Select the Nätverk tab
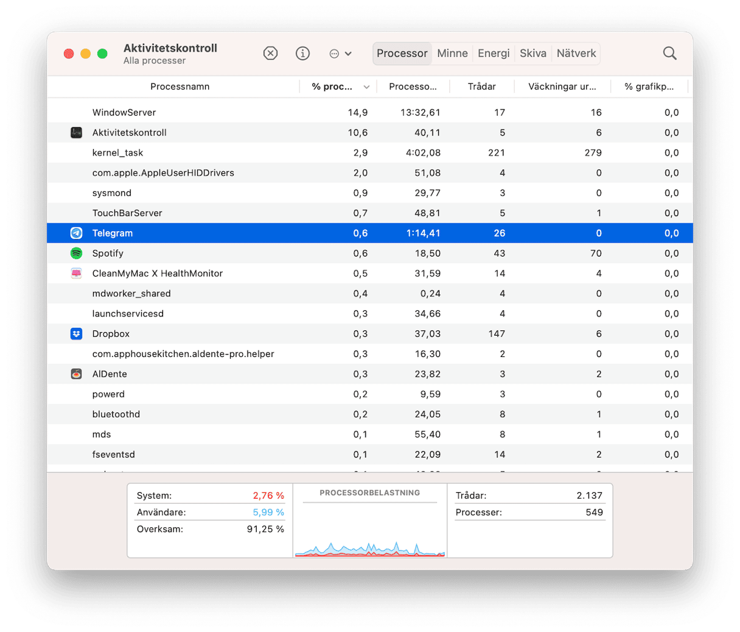The width and height of the screenshot is (740, 632). tap(576, 54)
